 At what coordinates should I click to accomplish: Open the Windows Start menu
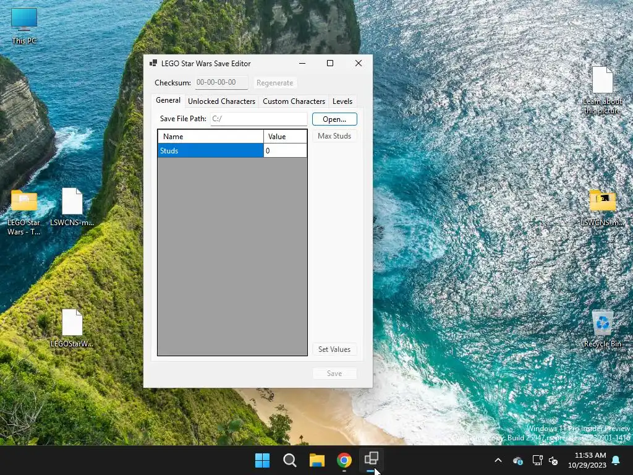262,460
